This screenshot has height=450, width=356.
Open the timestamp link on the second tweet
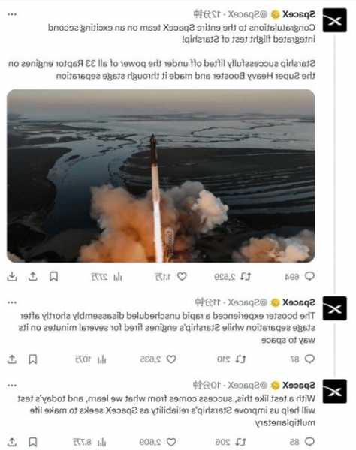tap(207, 302)
